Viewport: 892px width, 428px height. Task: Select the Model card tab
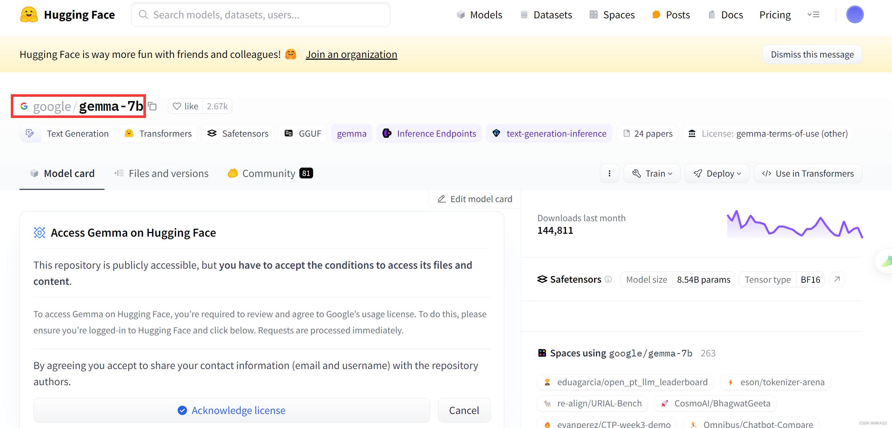(x=62, y=173)
